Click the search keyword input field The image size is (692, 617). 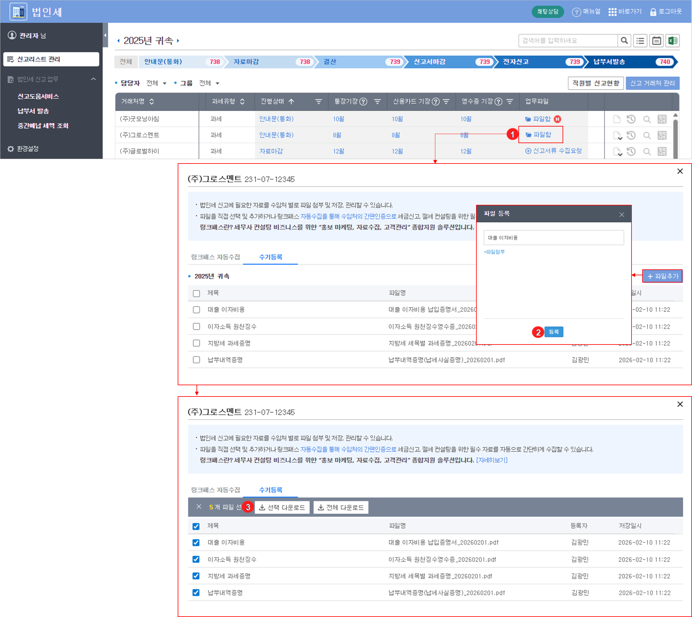coord(568,41)
